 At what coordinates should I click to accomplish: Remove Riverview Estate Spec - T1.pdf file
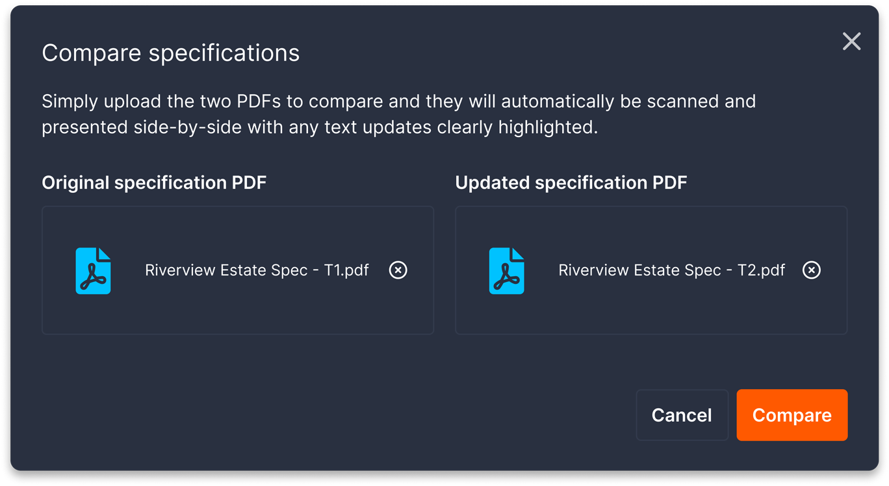click(x=398, y=270)
